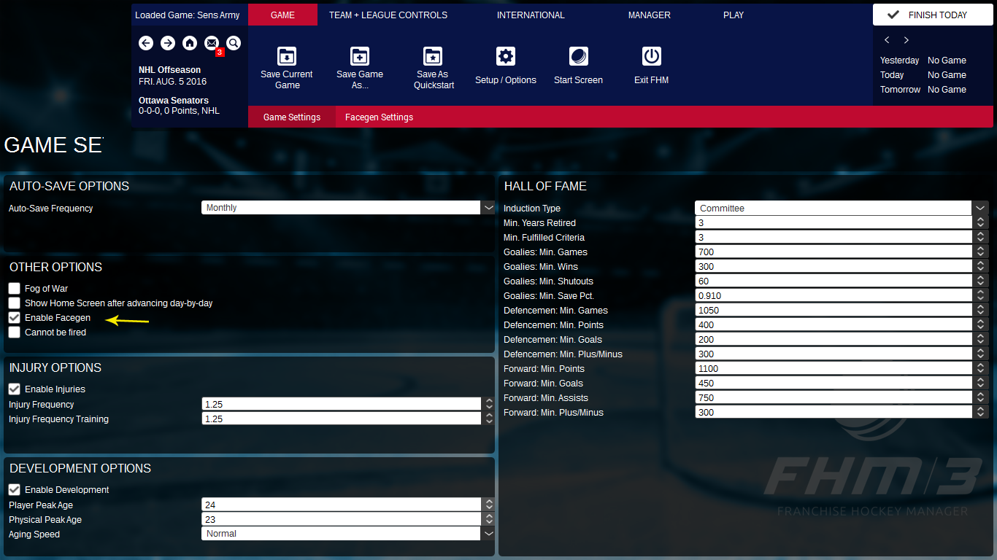
Task: Adjust the Player Peak Age stepper
Action: pos(488,505)
